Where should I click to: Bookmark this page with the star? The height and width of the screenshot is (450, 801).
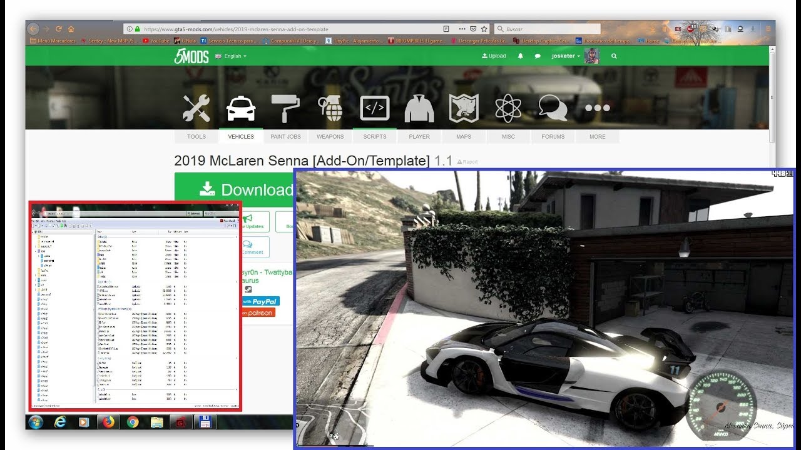tap(484, 29)
